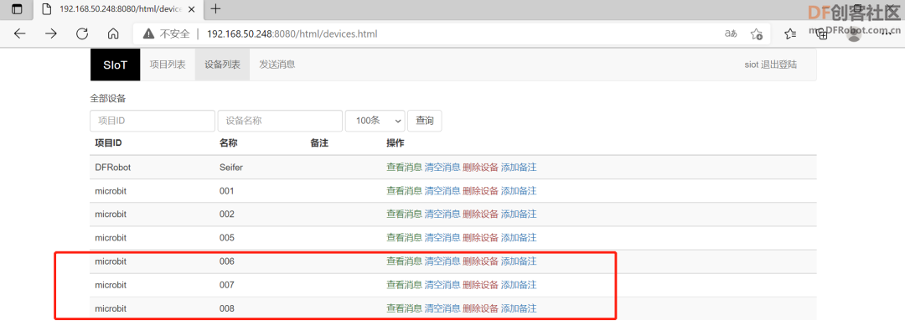The height and width of the screenshot is (331, 905).
Task: Click 清空消息 for device 005
Action: [x=442, y=238]
